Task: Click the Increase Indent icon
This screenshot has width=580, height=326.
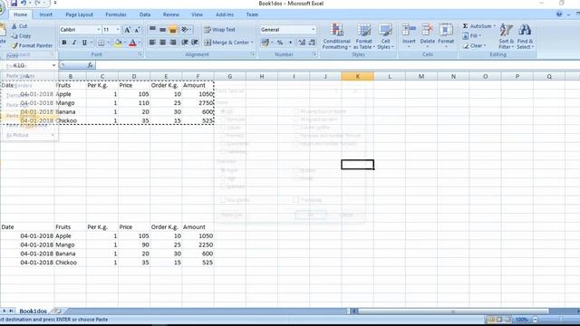Action: (195, 43)
